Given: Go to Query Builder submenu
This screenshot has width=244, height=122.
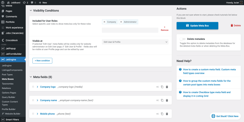Looking at the screenshot, I should (9, 97).
